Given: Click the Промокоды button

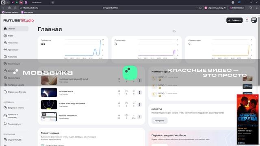Looking at the screenshot, I should [x=236, y=8].
